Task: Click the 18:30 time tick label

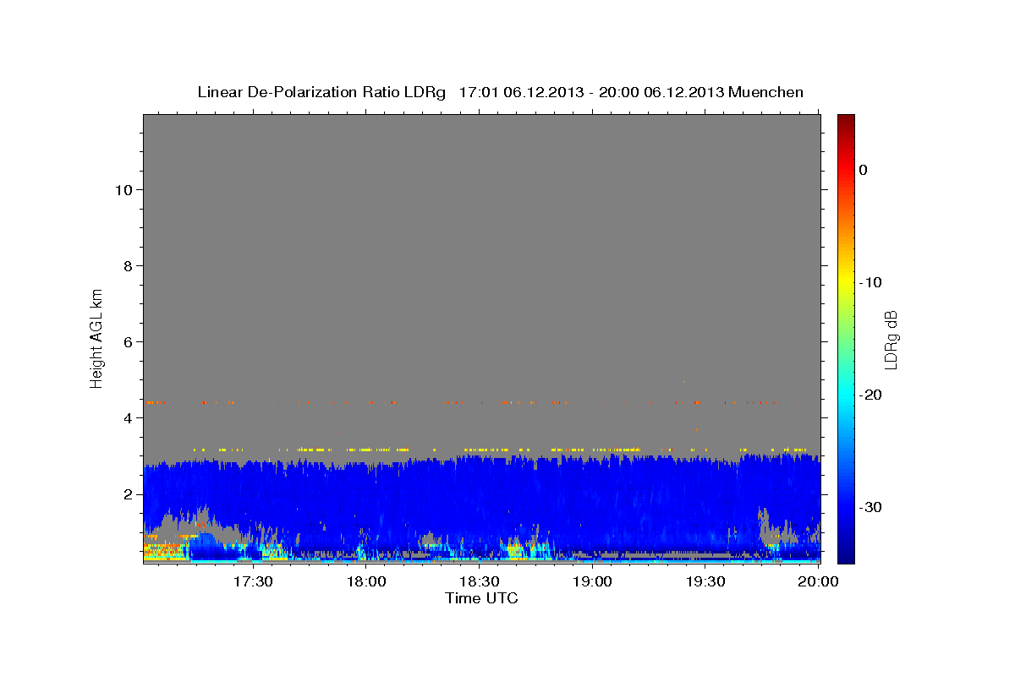Action: click(x=479, y=582)
